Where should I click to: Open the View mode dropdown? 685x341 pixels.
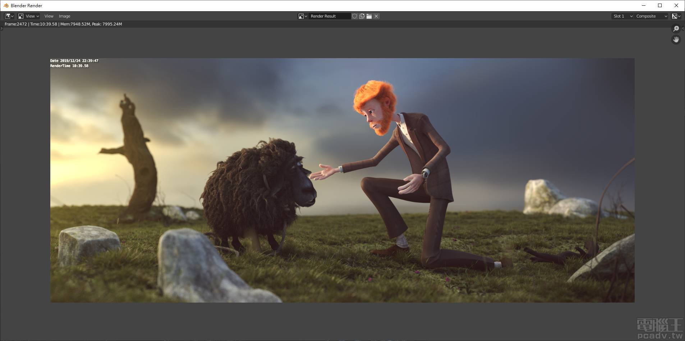pyautogui.click(x=29, y=16)
